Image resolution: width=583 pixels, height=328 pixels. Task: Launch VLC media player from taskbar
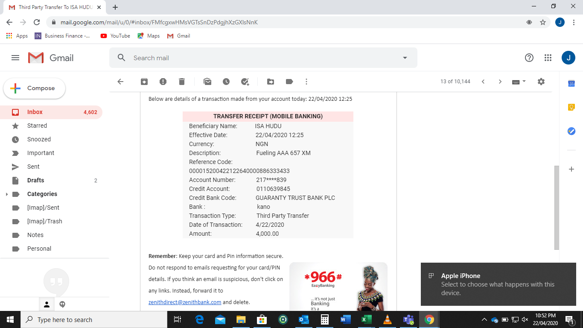(x=387, y=319)
